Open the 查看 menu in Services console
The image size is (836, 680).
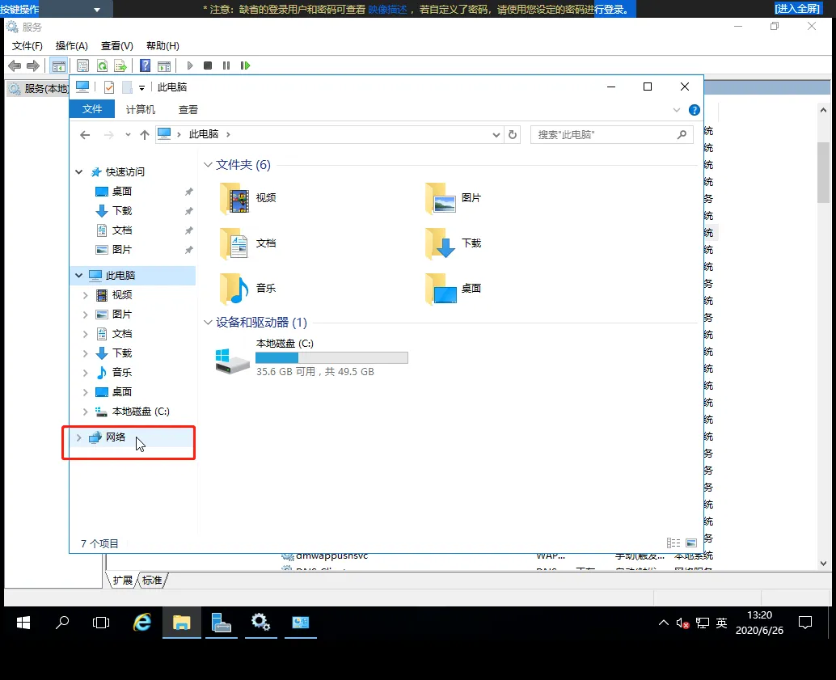(115, 46)
